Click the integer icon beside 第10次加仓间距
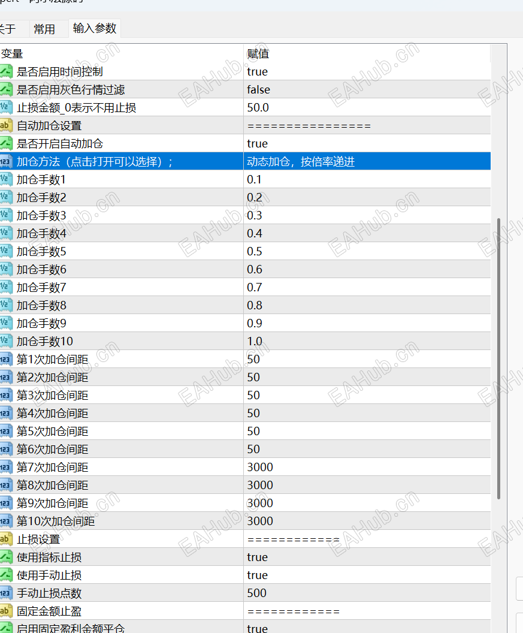The height and width of the screenshot is (633, 523). [6, 521]
